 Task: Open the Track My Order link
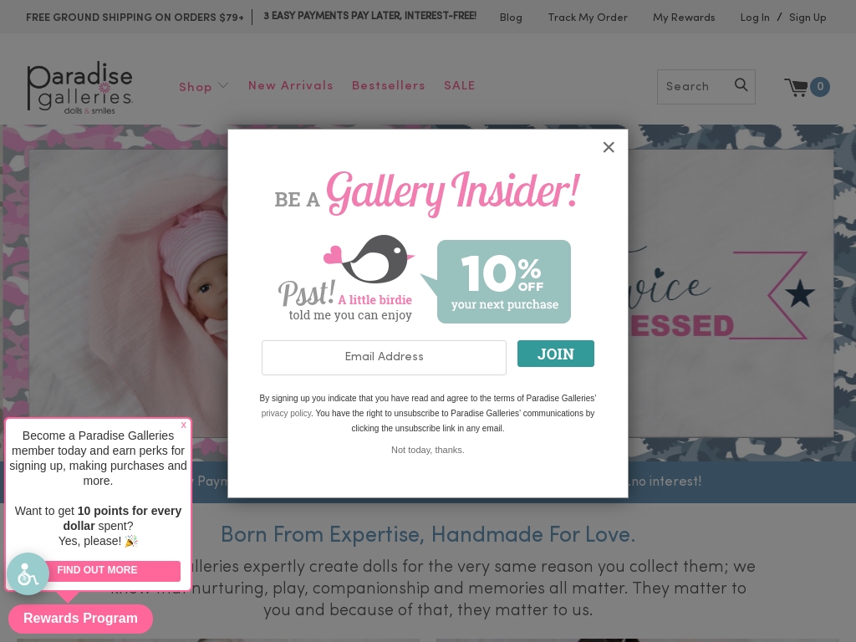click(x=588, y=18)
